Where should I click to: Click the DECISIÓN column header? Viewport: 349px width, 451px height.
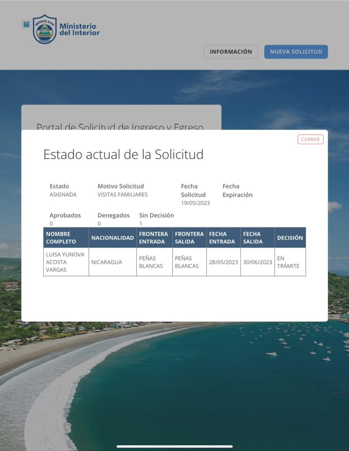[x=290, y=237]
